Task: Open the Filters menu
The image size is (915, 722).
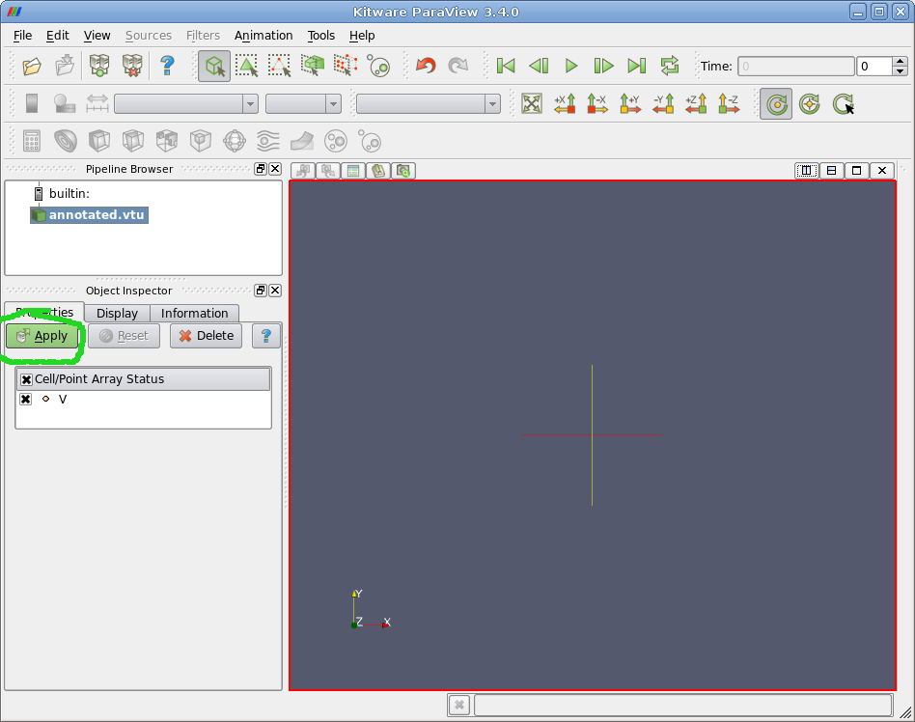Action: pos(203,36)
